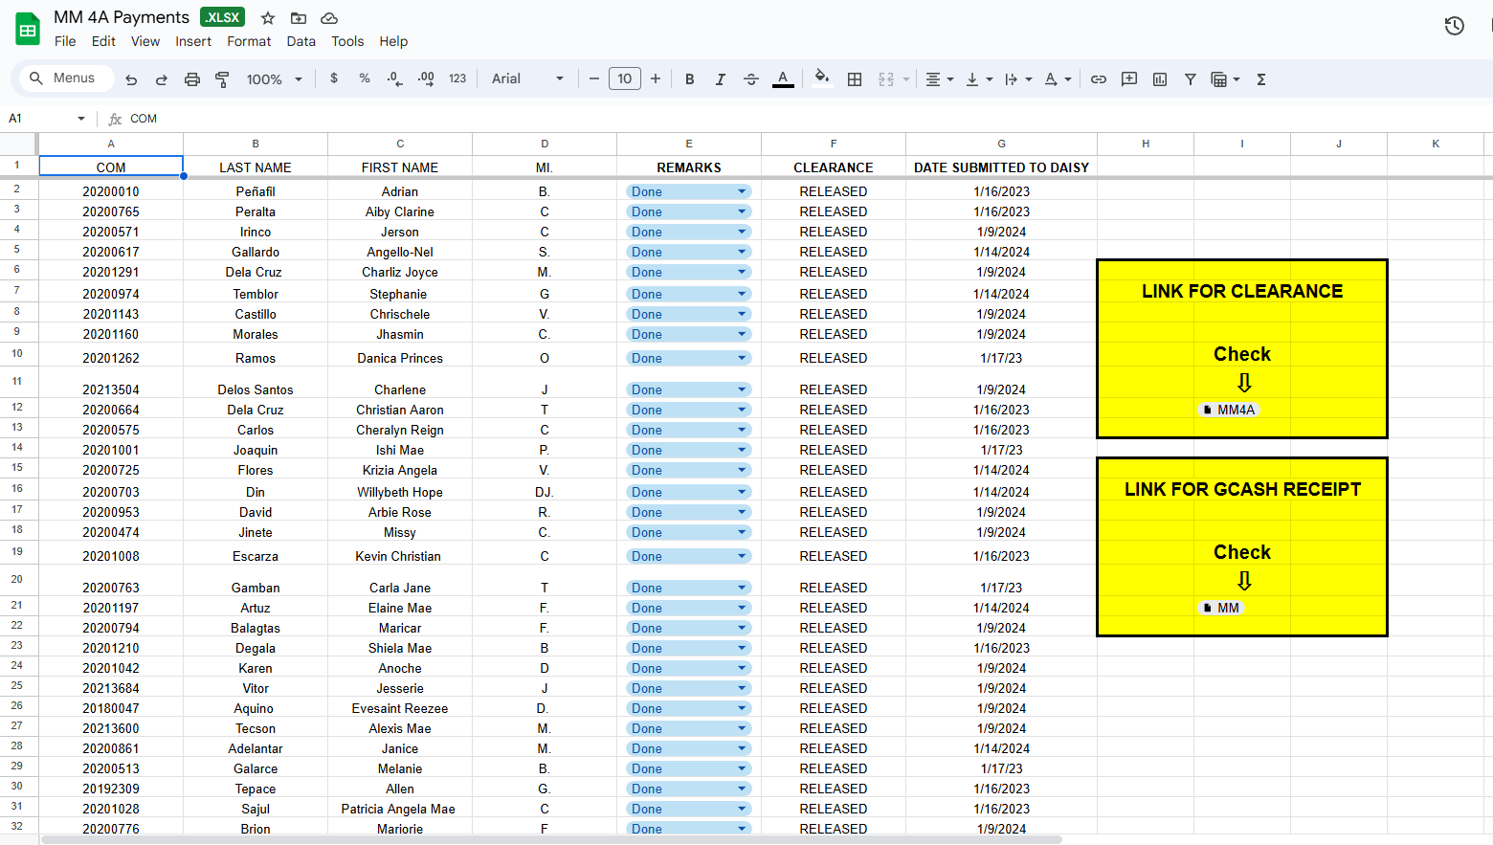Open the View menu
Viewport: 1493px width, 845px height.
(x=145, y=41)
